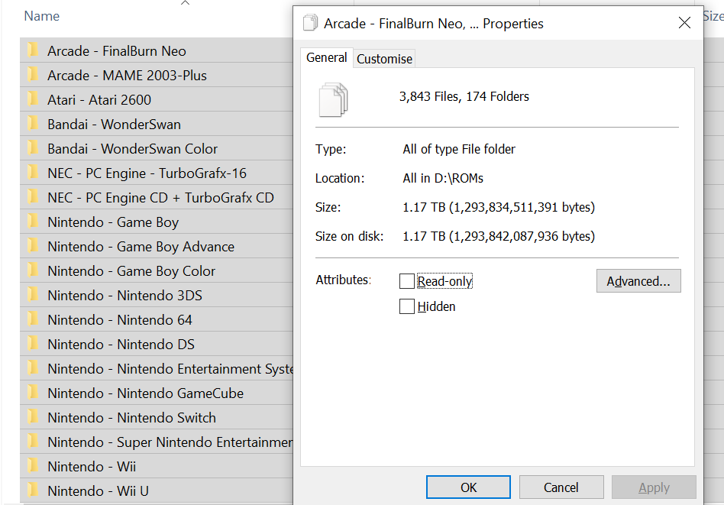Click the NEC - PC Engine CD folder icon
Image resolution: width=724 pixels, height=505 pixels.
click(33, 196)
